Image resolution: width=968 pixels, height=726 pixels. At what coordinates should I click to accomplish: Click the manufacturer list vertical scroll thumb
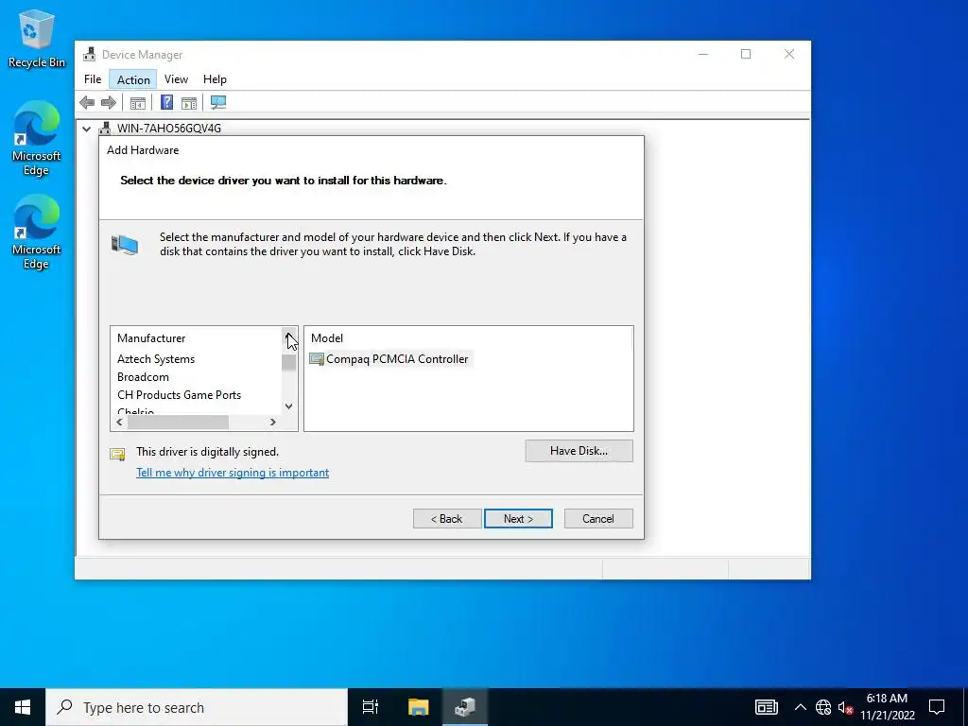pos(288,362)
